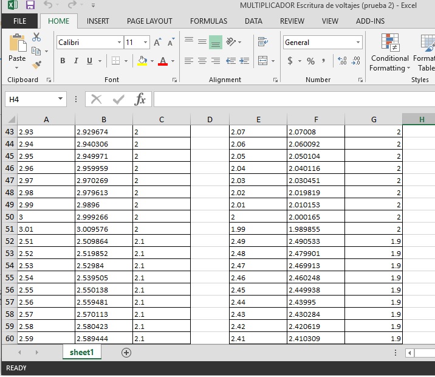Viewport: 435px width, 377px height.
Task: Toggle Italic formatting
Action: tap(76, 61)
